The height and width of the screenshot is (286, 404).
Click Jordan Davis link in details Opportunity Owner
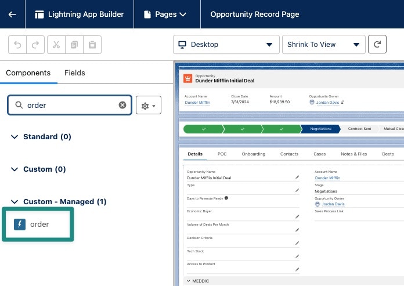333,204
